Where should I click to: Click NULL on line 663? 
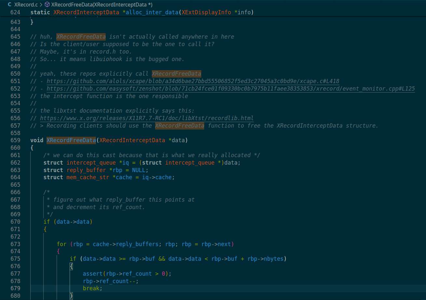(139, 170)
